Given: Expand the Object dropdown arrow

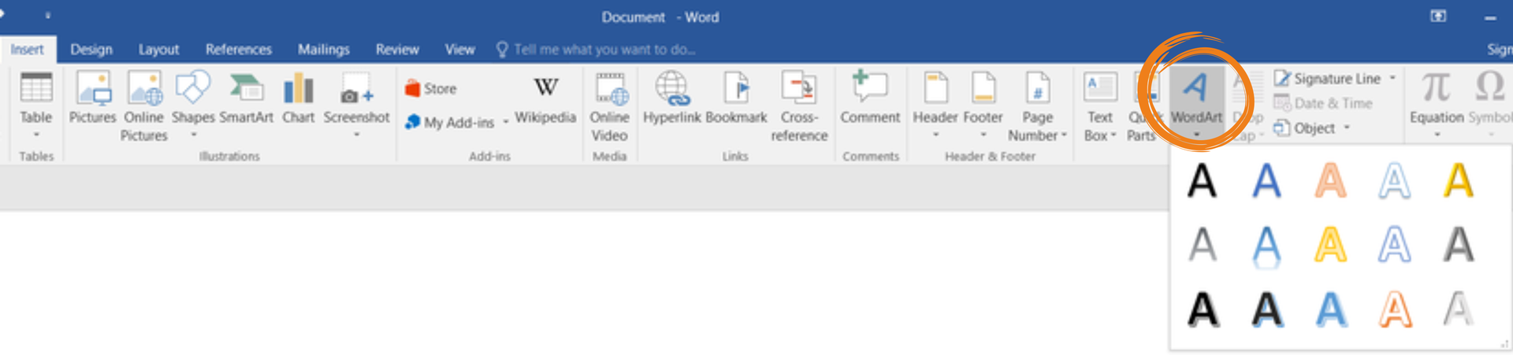Looking at the screenshot, I should pos(1347,128).
